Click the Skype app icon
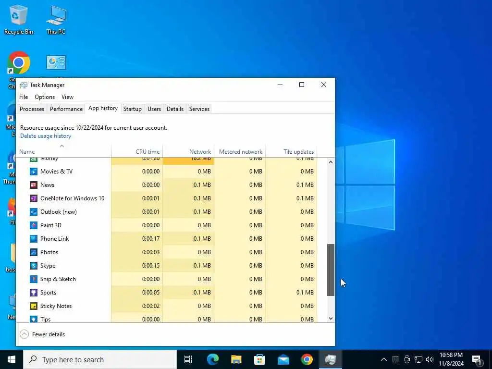492x369 pixels. (34, 266)
